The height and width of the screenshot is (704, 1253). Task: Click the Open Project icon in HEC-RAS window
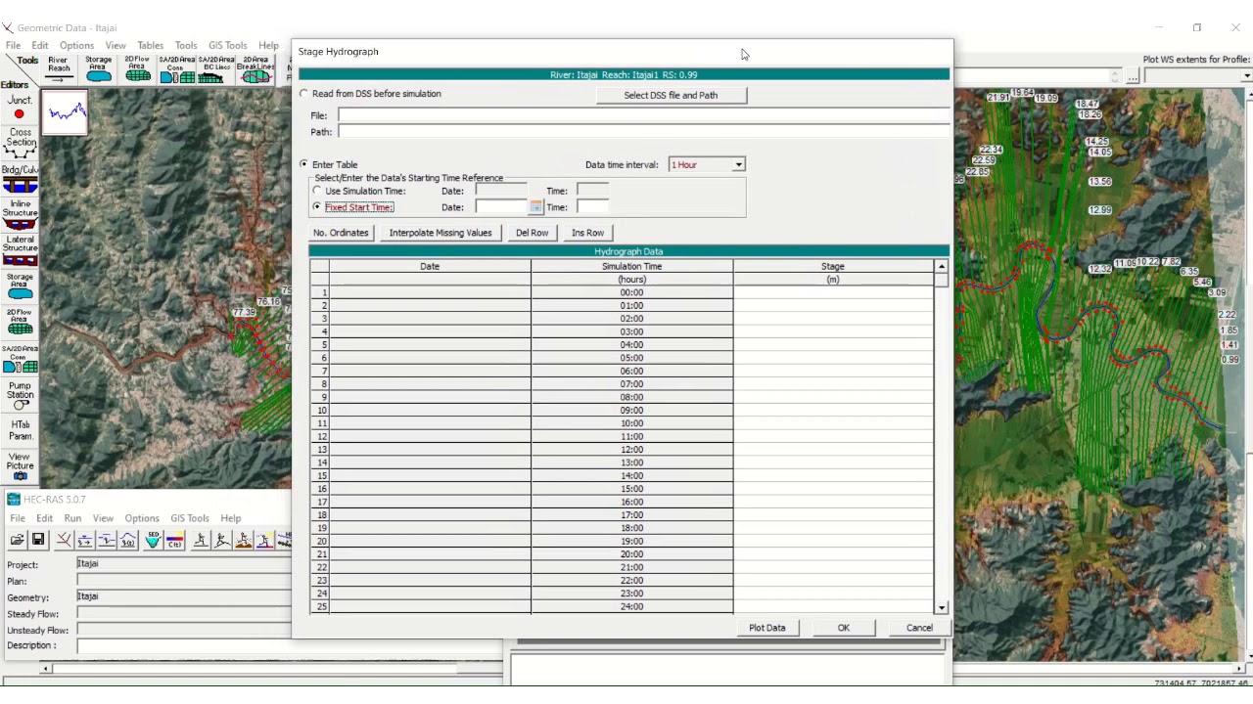point(18,540)
